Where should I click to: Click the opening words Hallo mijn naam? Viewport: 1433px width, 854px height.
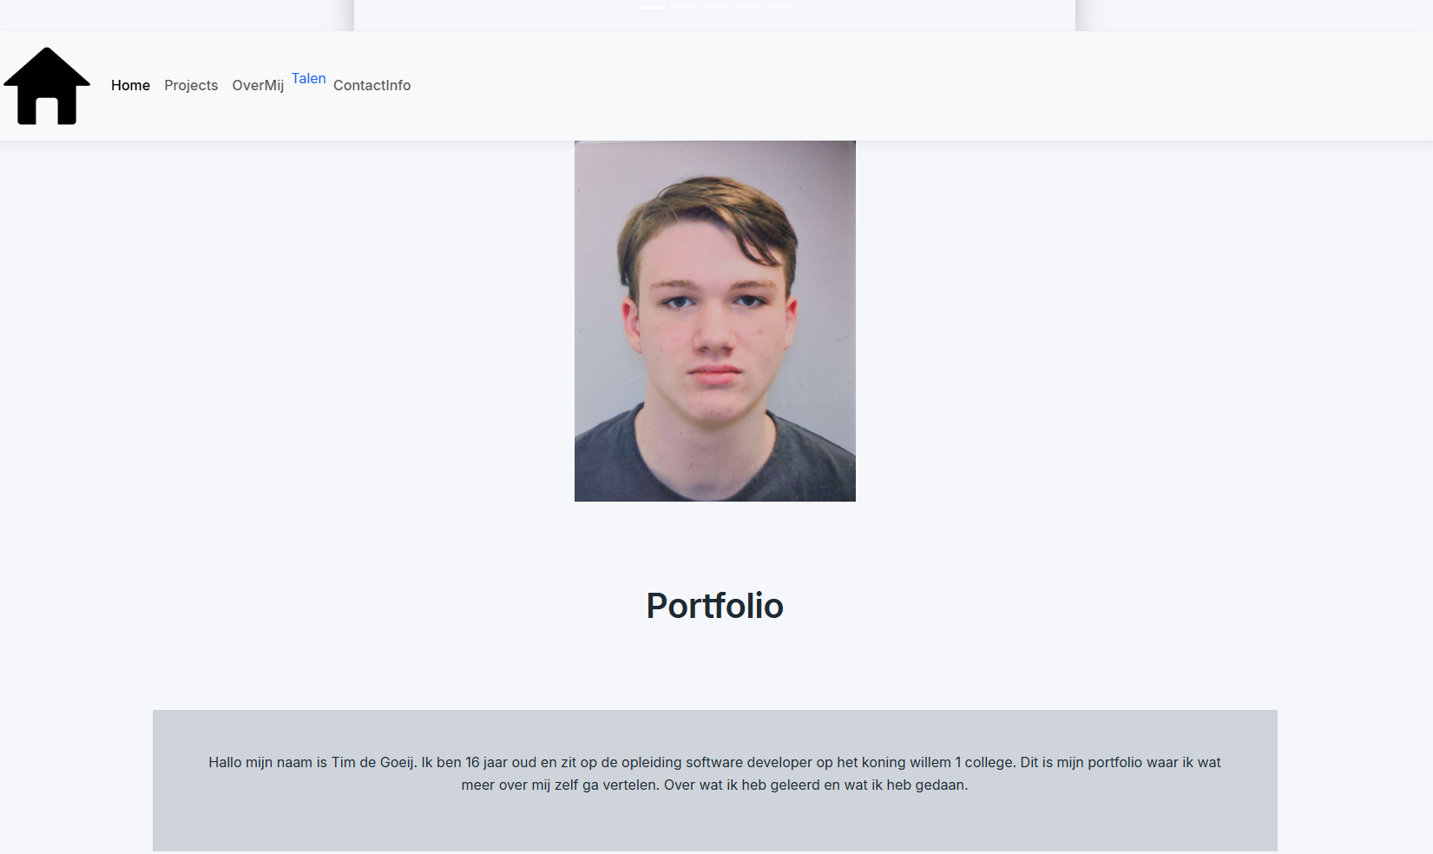tap(260, 762)
